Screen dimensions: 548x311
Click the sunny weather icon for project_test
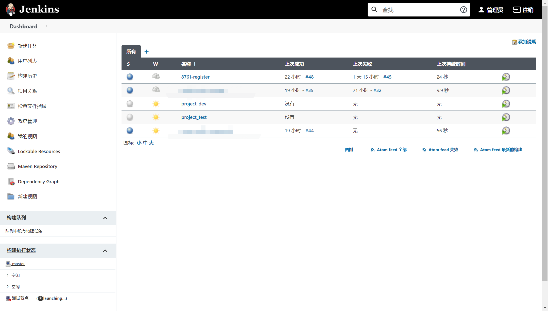pos(156,117)
